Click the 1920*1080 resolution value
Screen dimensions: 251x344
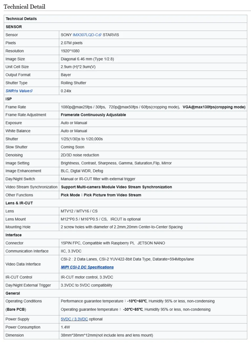(70, 51)
